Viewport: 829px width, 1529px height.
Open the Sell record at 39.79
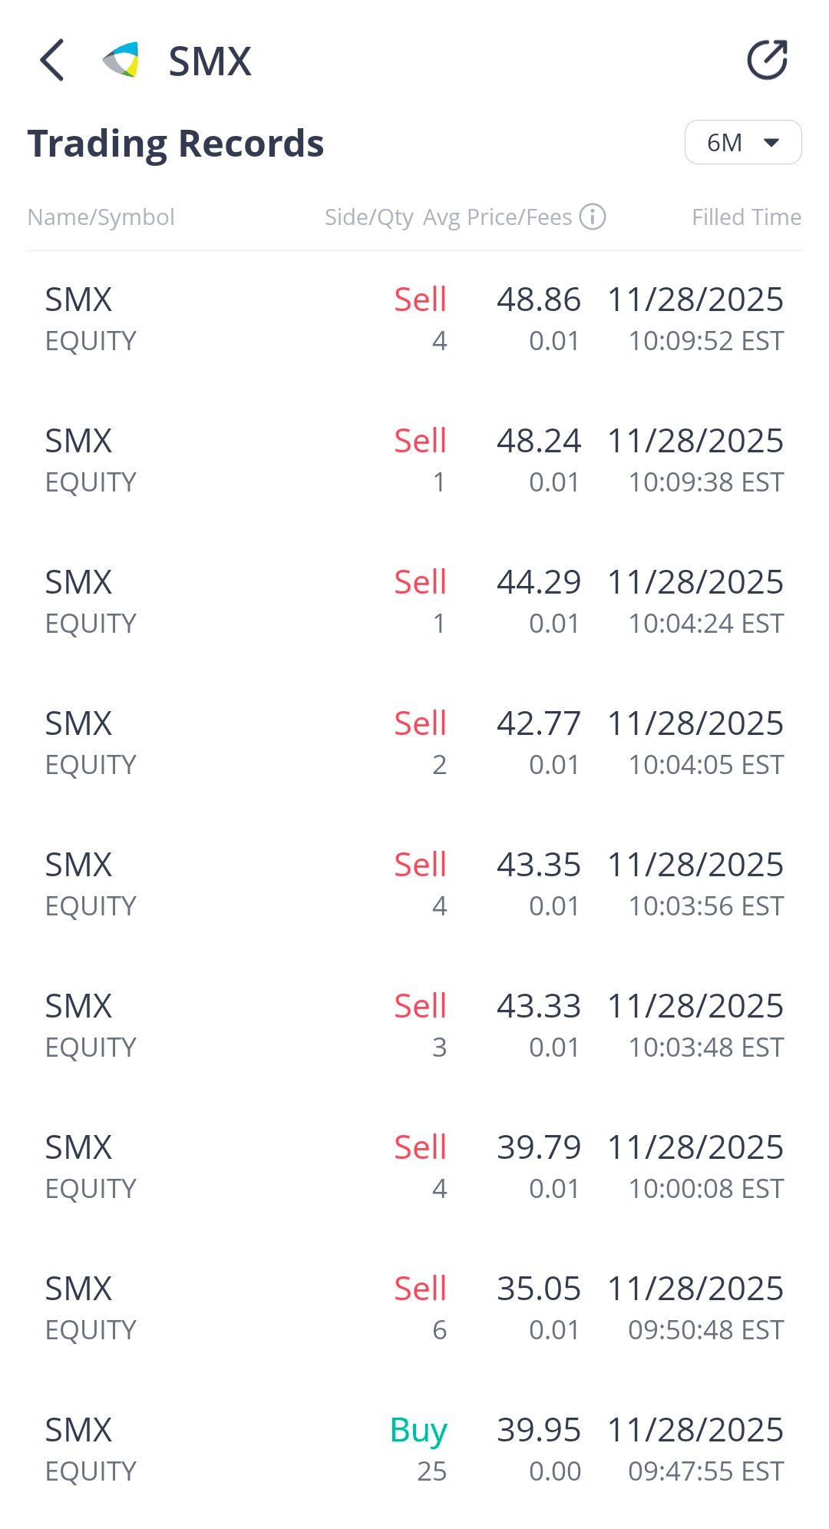[x=414, y=1167]
